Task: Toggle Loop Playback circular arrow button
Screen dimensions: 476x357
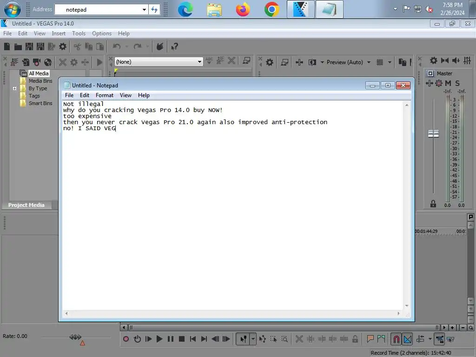Action: point(137,339)
